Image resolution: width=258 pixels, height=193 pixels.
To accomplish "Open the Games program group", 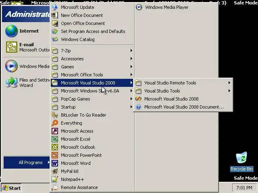I will coord(92,67).
